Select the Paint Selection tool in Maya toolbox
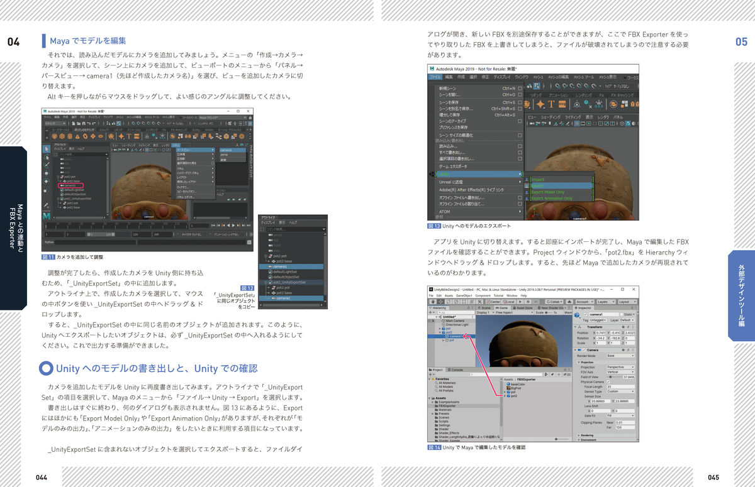The image size is (755, 487). pos(47,165)
